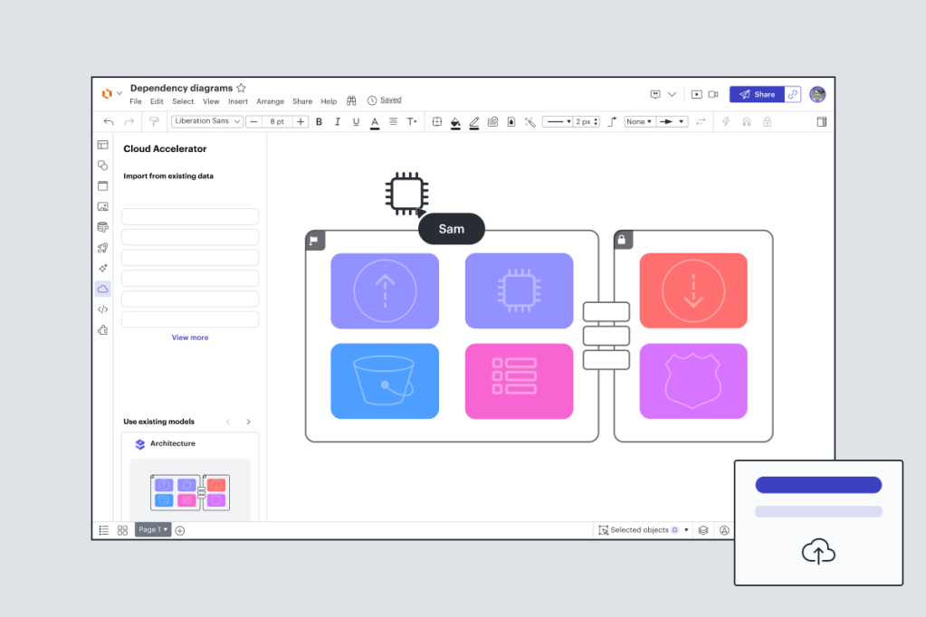Open the None arrow start dropdown
This screenshot has height=617, width=926.
[640, 121]
